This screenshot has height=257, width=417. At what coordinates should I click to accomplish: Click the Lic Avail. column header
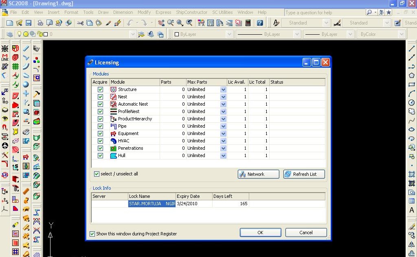click(x=237, y=82)
